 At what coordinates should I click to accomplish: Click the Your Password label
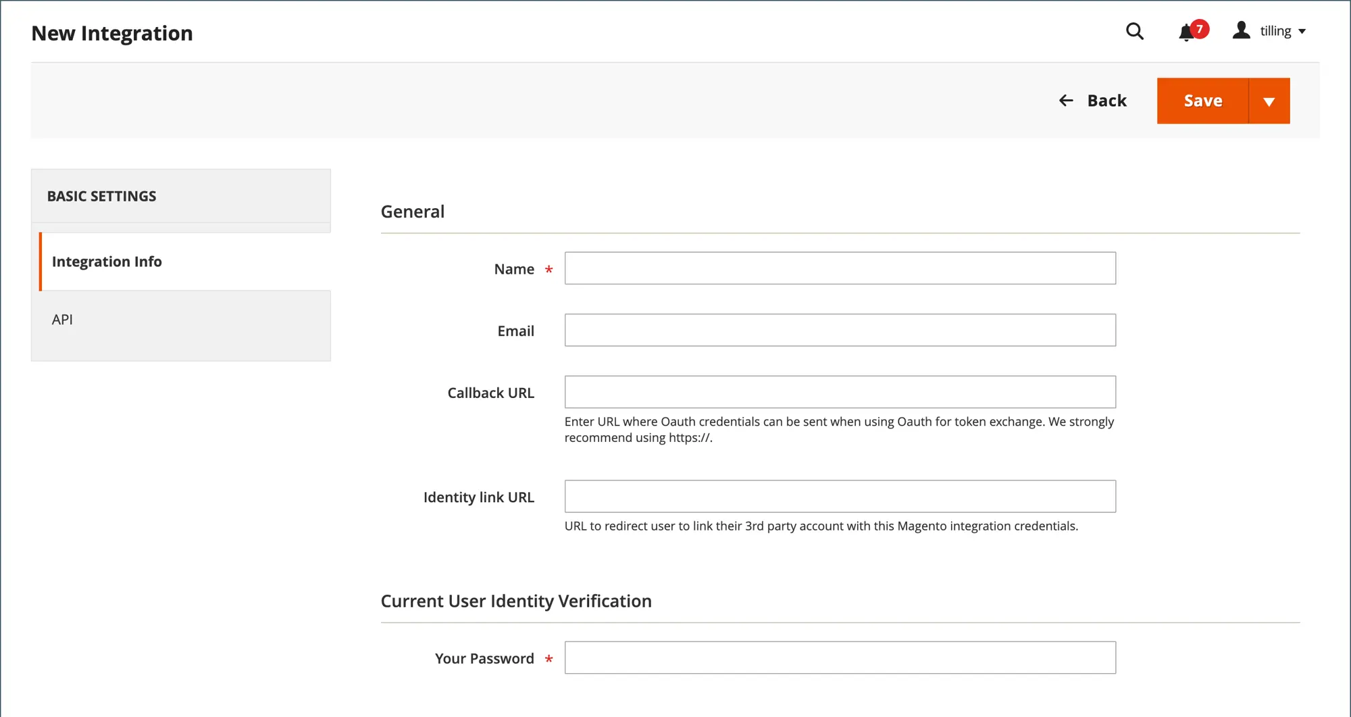click(484, 658)
